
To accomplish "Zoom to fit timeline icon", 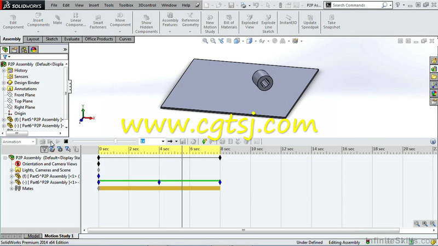I will coord(417,224).
